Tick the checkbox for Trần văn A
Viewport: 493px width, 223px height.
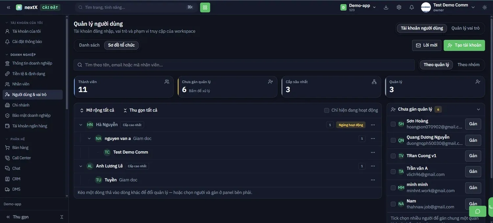tap(393, 172)
